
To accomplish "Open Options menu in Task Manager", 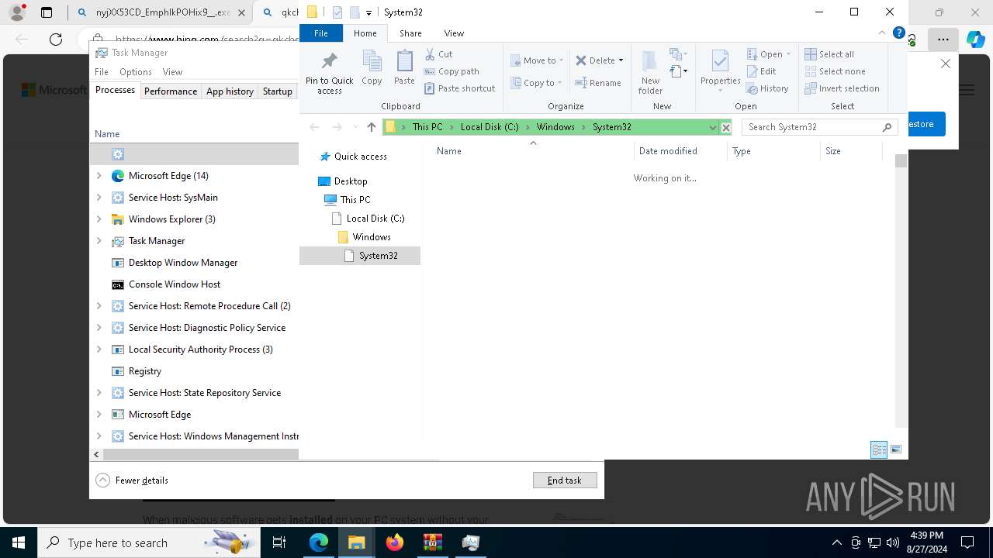I will pyautogui.click(x=136, y=71).
